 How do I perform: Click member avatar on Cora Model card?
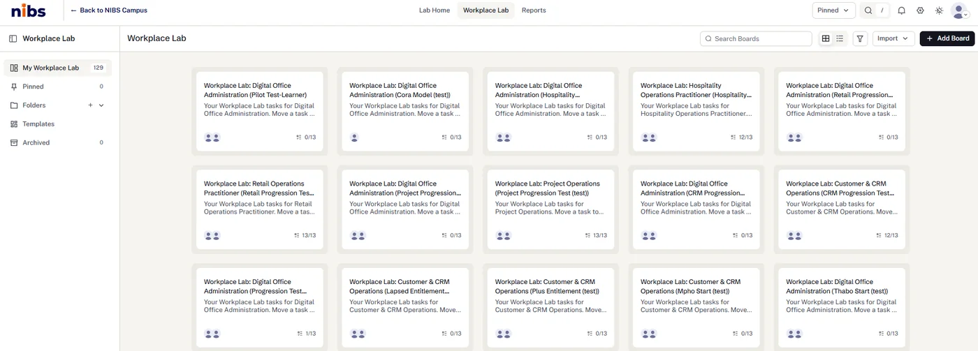point(354,137)
